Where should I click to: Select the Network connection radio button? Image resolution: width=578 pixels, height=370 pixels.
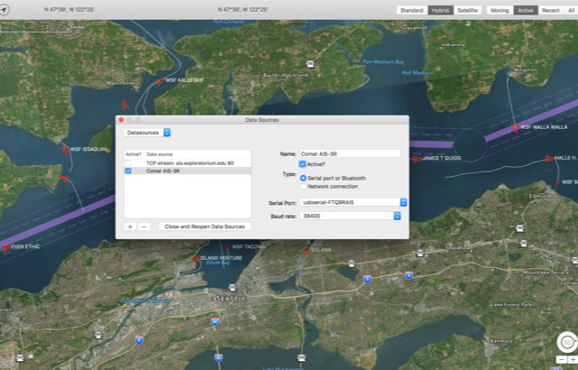point(303,186)
